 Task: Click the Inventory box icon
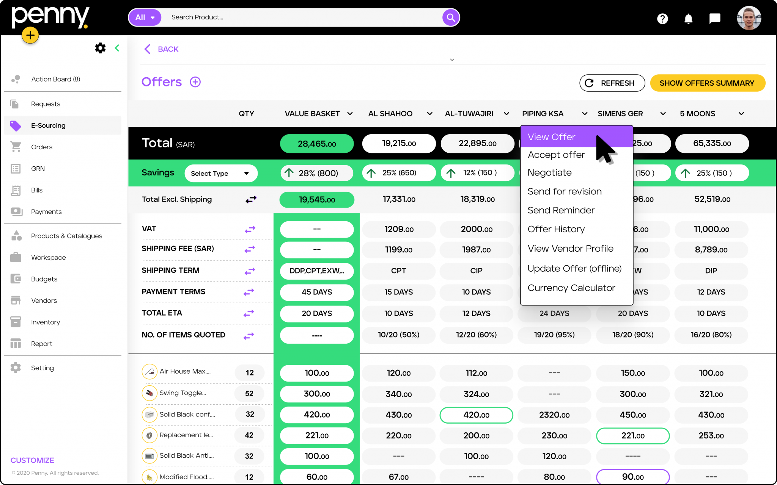[x=16, y=322]
